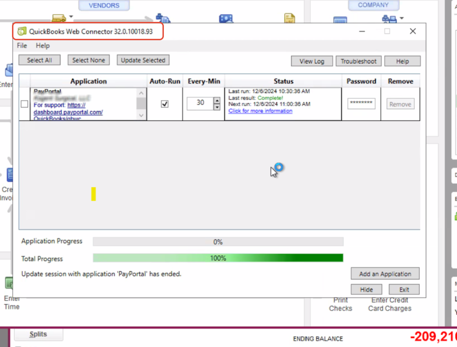
Task: Click the Total Progress bar at 100%
Action: pyautogui.click(x=218, y=258)
